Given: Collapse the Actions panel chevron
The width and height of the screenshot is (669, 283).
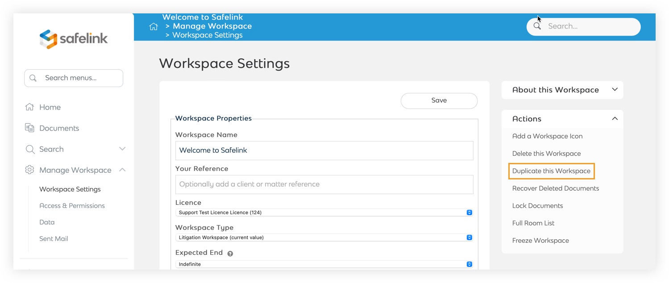Looking at the screenshot, I should tap(615, 118).
